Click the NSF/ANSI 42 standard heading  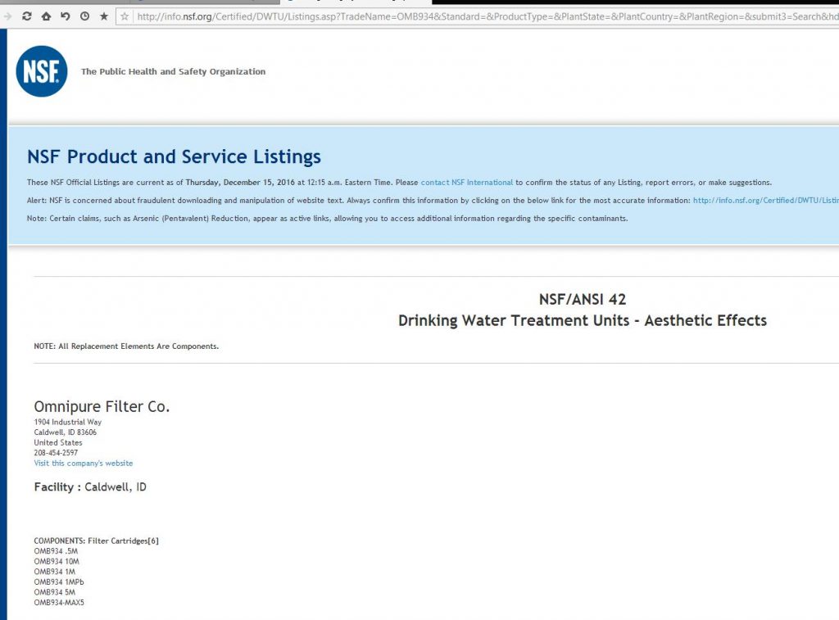tap(582, 300)
